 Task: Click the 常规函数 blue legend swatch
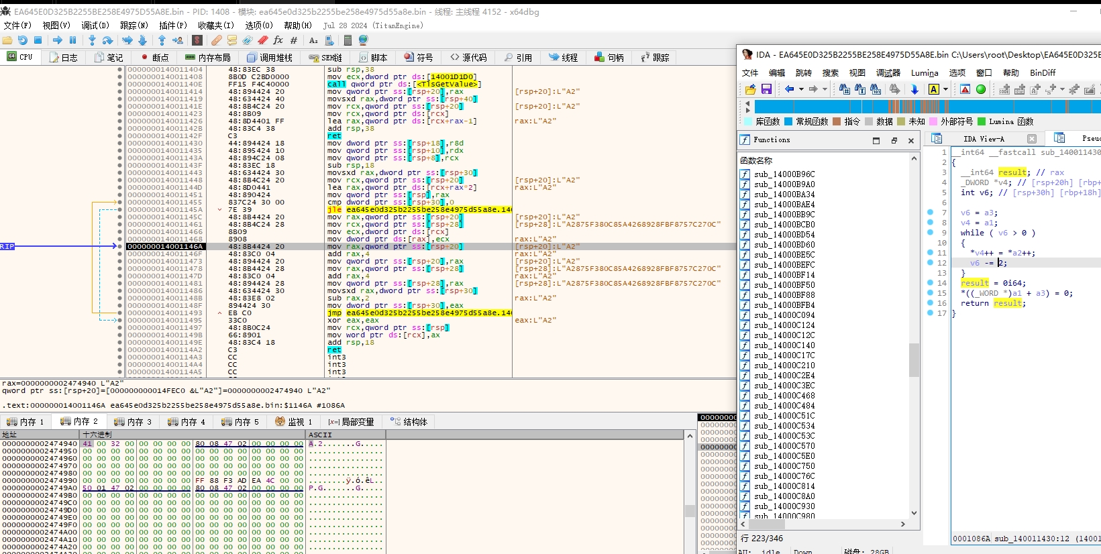[x=788, y=121]
